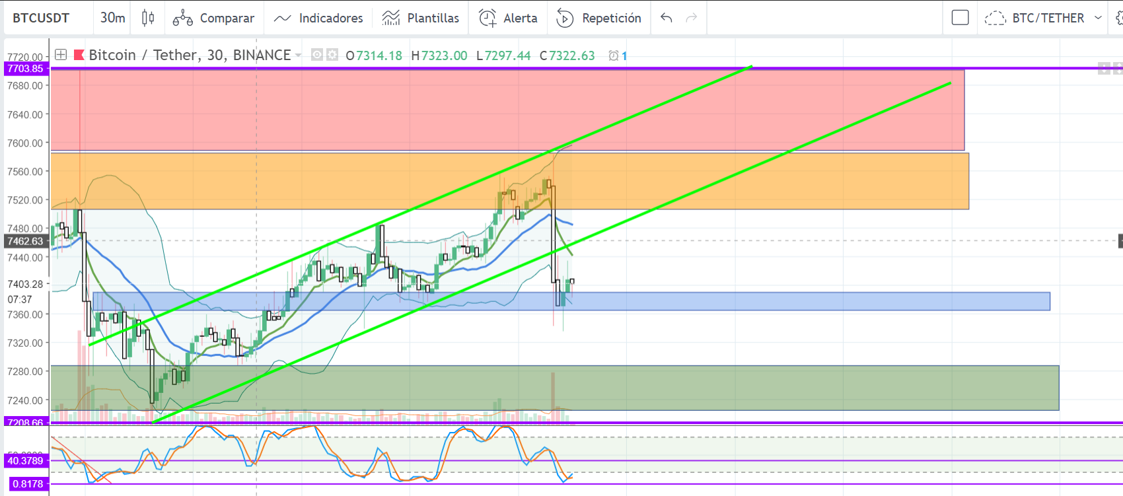The width and height of the screenshot is (1123, 496).
Task: Click the red flag marker icon
Action: click(x=79, y=55)
